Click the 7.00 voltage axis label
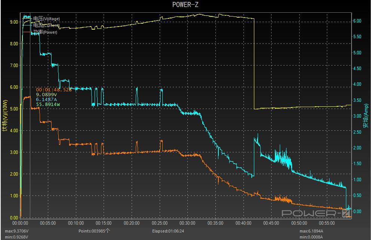 pyautogui.click(x=14, y=66)
